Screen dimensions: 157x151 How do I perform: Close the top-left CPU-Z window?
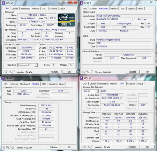[x=73, y=2]
